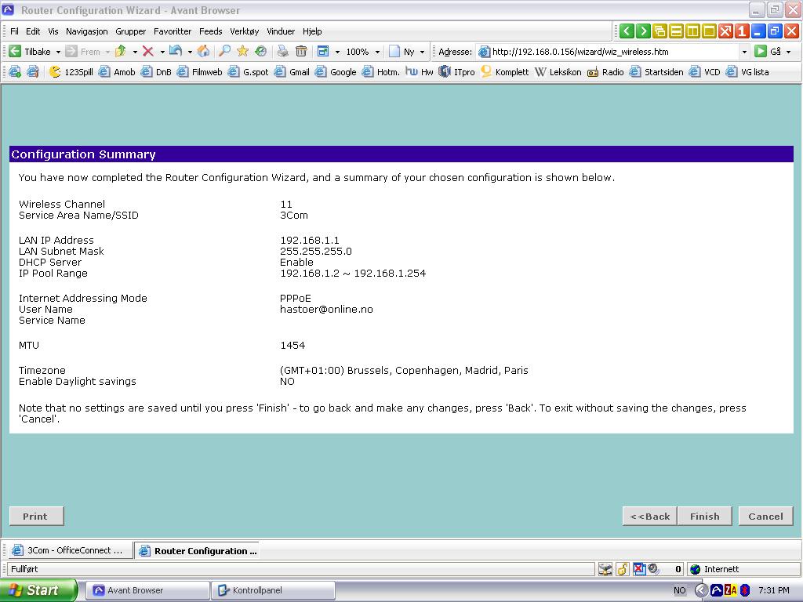803x602 pixels.
Task: Click the folder up arrow icon
Action: click(x=121, y=51)
